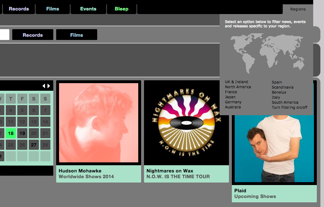Select calendar date 4
324x207 pixels.
(11, 110)
